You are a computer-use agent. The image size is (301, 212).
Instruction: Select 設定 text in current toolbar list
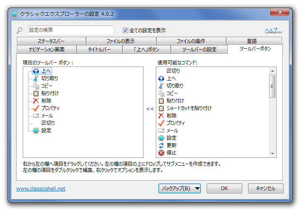coord(46,131)
